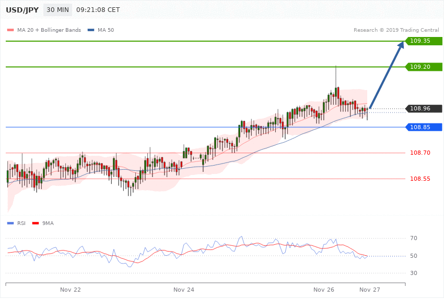444x300 pixels.
Task: Click the RSI 50 level label
Action: pyautogui.click(x=413, y=256)
